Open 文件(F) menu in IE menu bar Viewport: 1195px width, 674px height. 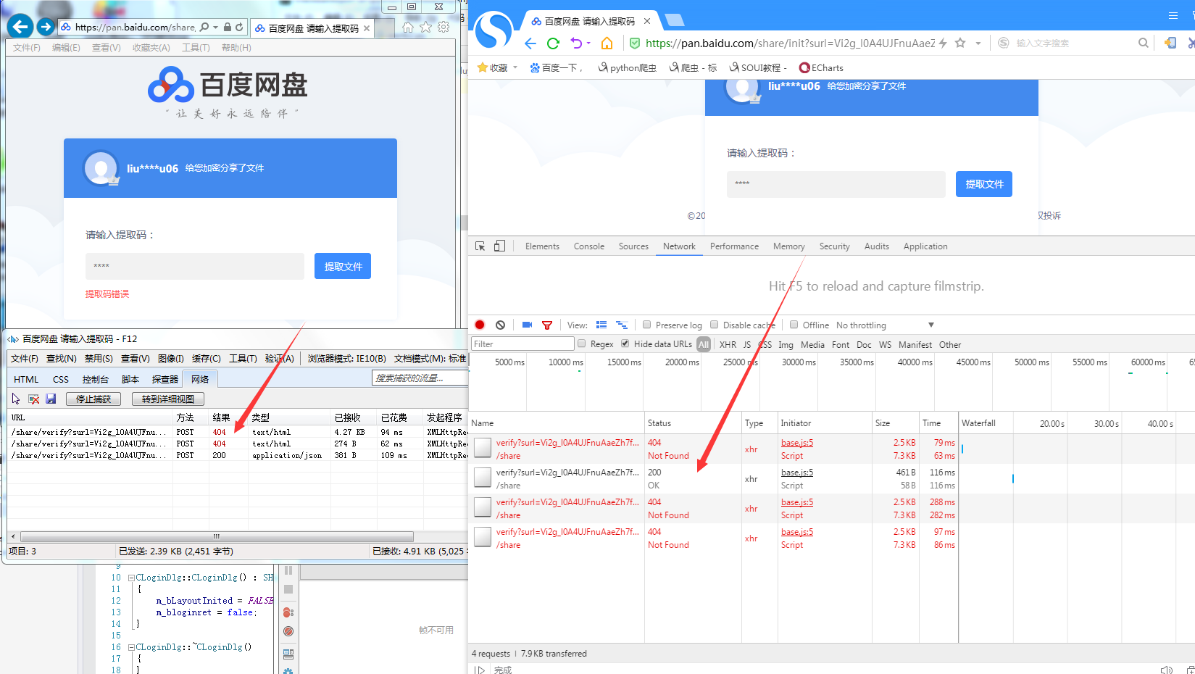27,47
